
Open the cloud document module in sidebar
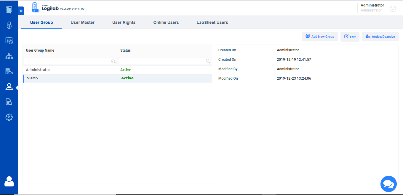(9, 71)
